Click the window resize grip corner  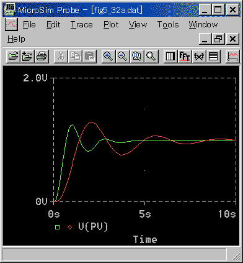236,256
